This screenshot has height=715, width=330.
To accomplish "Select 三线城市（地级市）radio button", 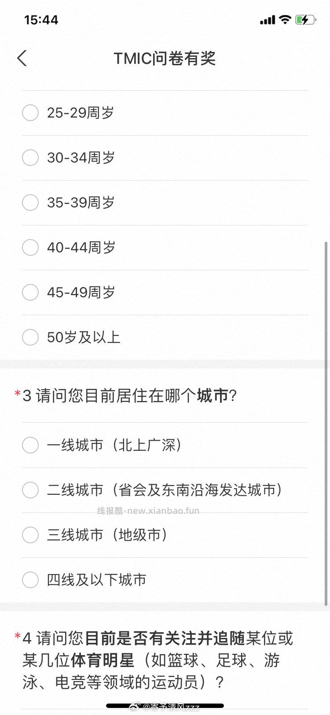I will (30, 535).
